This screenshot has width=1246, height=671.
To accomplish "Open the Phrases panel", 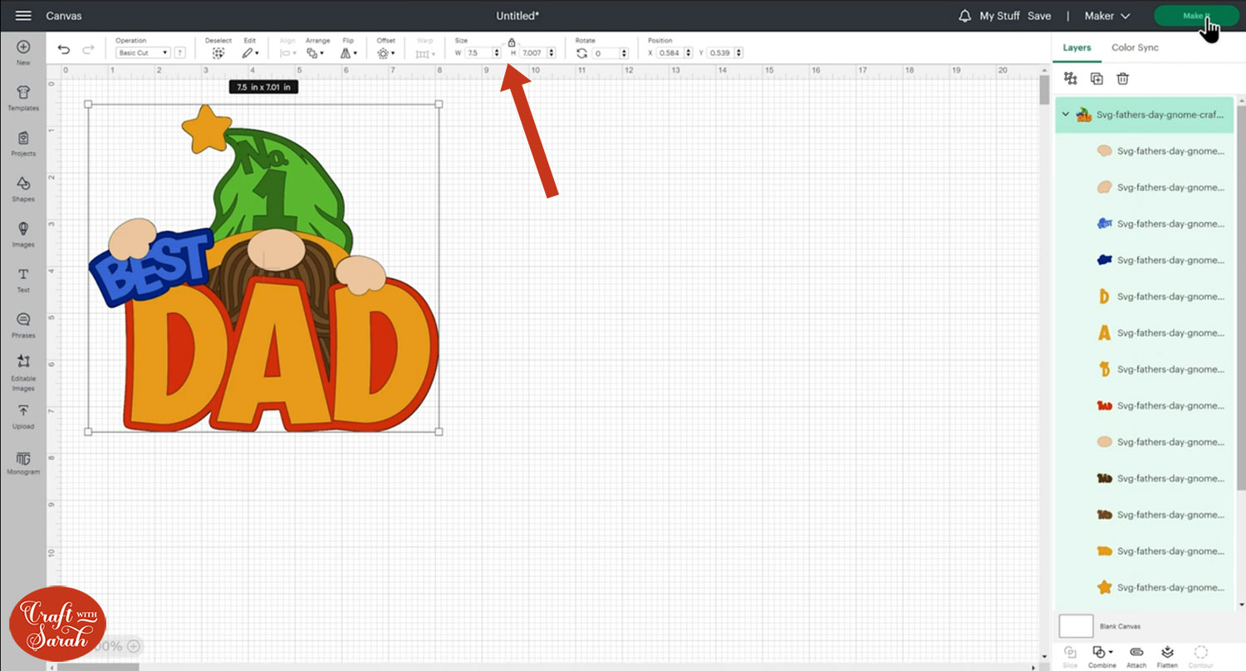I will coord(23,326).
